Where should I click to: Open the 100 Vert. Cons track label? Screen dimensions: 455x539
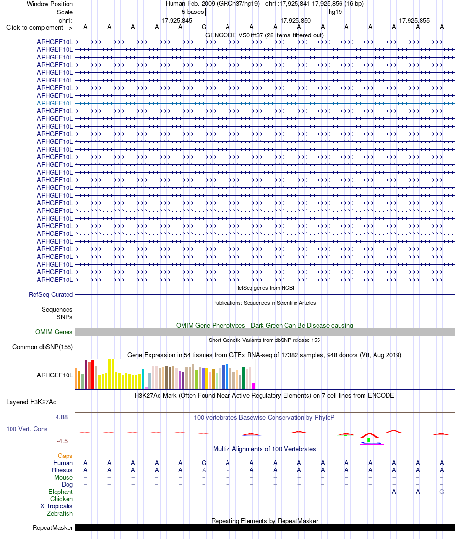[27, 429]
